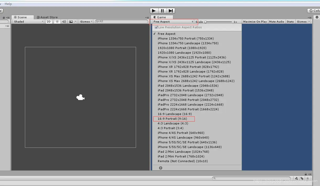Viewport: 320px width, 186px height.
Task: Open Scene effects dropdown arrow
Action: tap(76, 22)
